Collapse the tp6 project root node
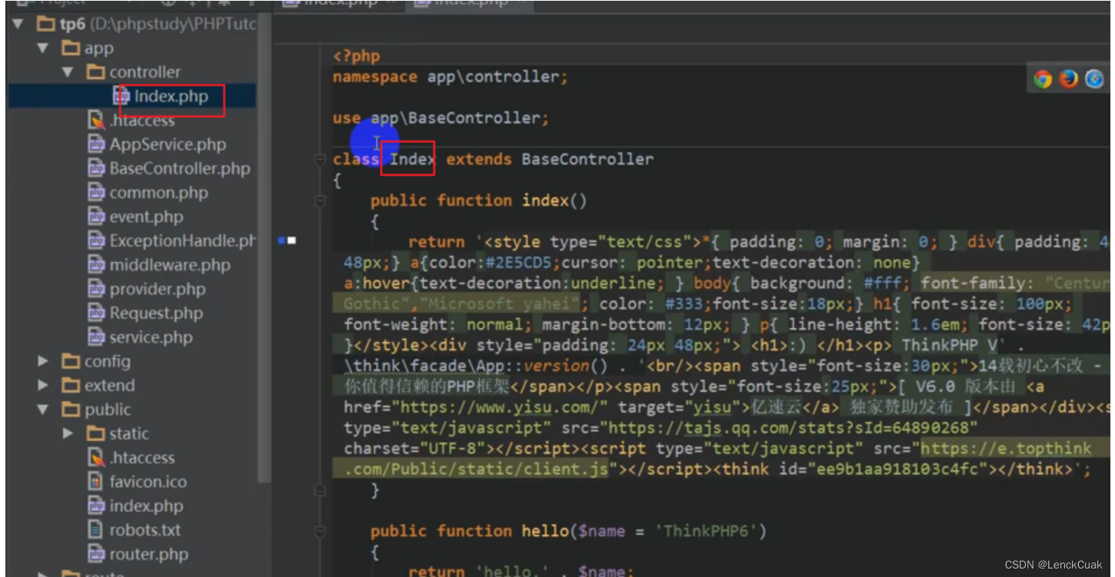The width and height of the screenshot is (1115, 577). (x=18, y=25)
